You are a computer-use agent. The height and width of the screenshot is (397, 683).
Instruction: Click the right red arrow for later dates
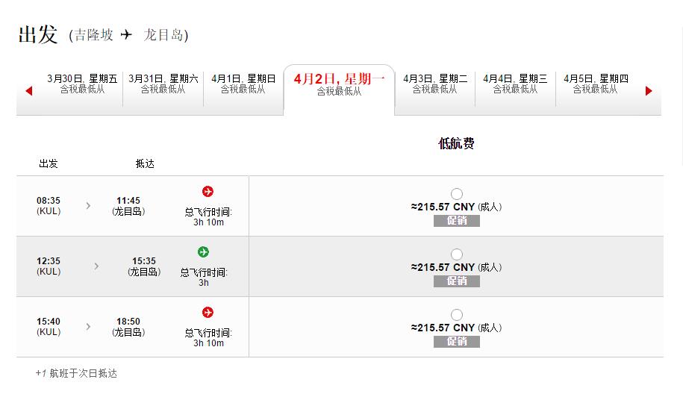tap(649, 91)
